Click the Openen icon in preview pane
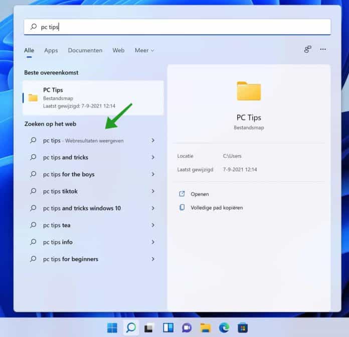The image size is (349, 337). 182,194
